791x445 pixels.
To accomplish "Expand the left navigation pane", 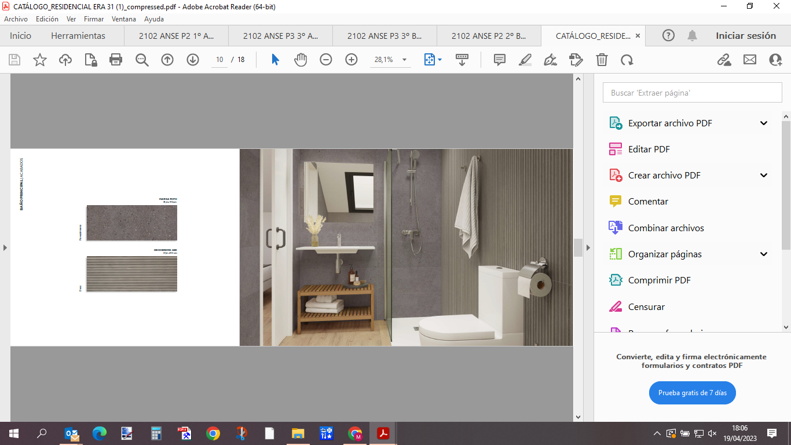I will click(x=5, y=247).
